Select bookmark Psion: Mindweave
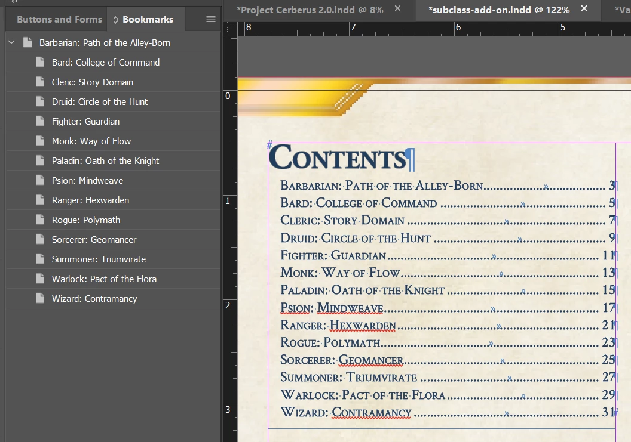Viewport: 631px width, 442px height. coord(113,180)
